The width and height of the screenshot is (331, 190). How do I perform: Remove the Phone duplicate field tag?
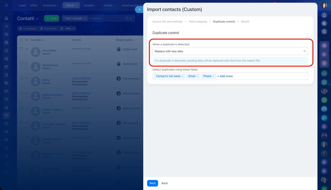pyautogui.click(x=213, y=76)
